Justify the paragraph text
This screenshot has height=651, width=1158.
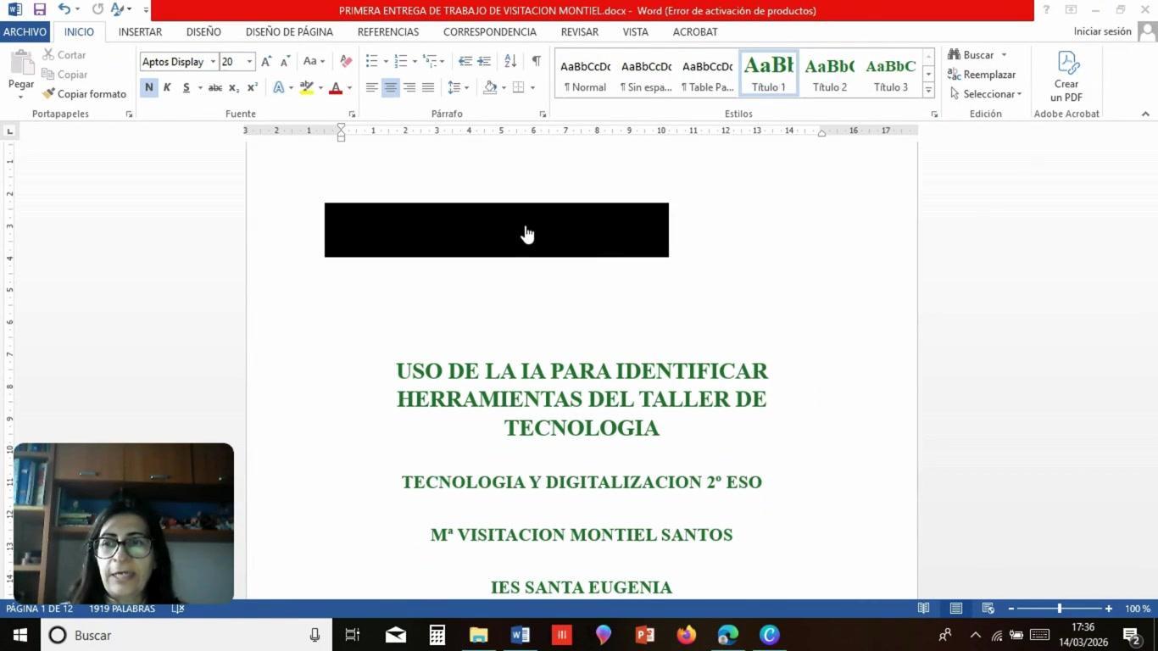pyautogui.click(x=428, y=87)
